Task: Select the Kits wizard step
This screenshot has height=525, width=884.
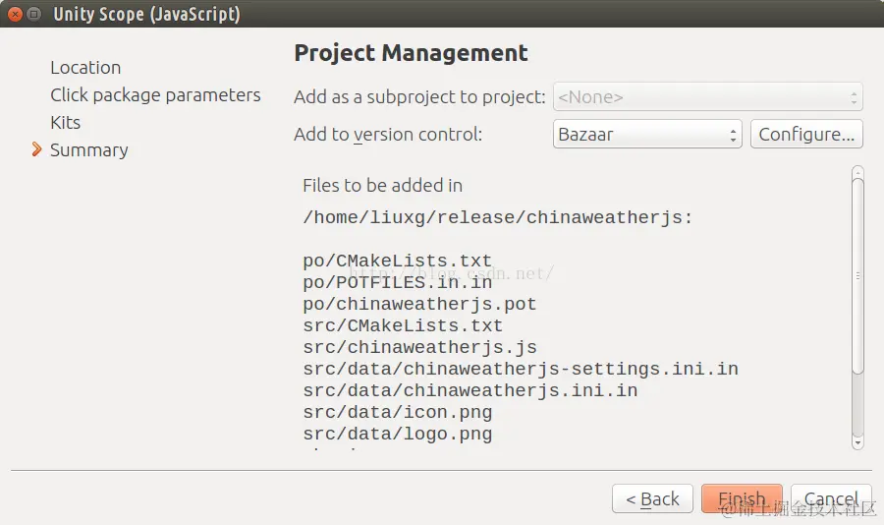Action: pyautogui.click(x=65, y=122)
